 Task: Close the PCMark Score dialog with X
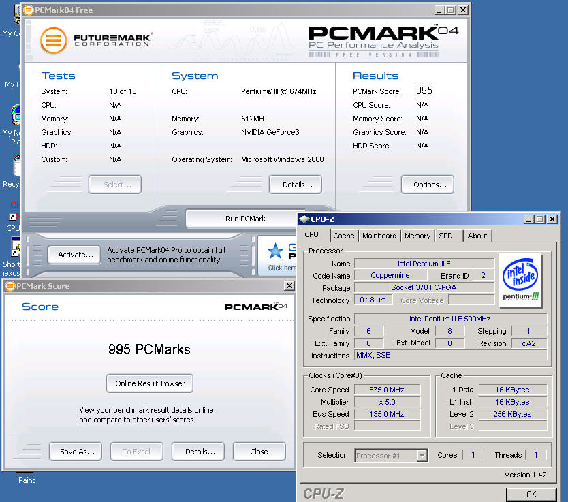click(x=289, y=286)
